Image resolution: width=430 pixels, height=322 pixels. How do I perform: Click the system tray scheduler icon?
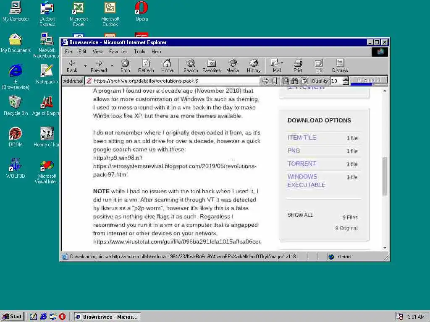(400, 317)
